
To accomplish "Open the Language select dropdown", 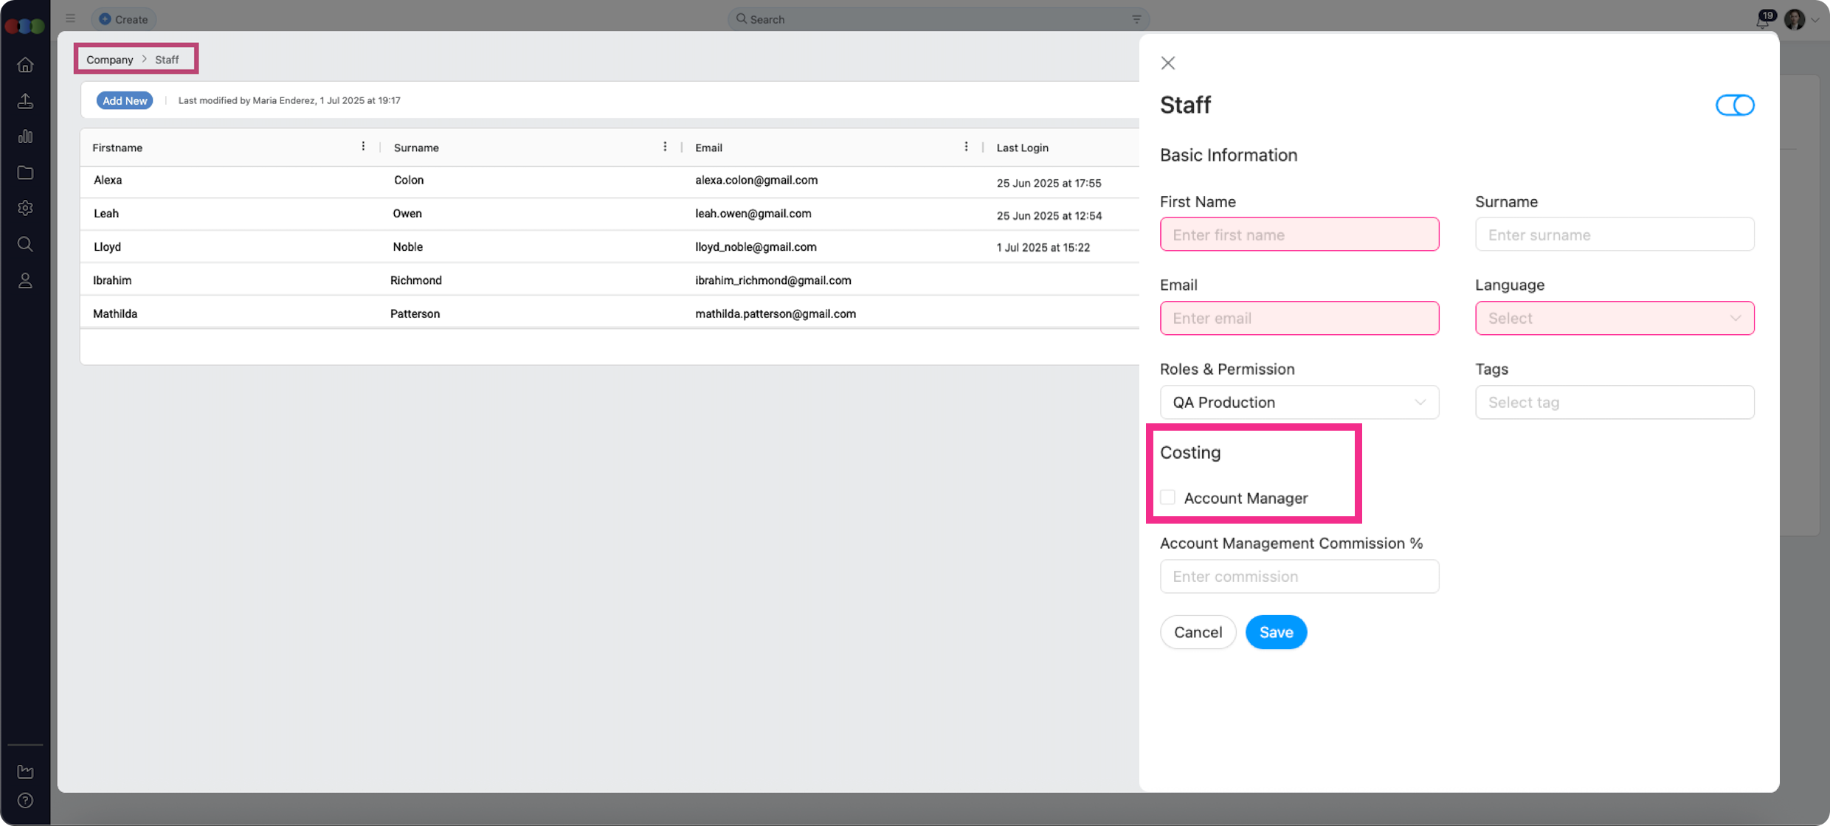I will tap(1614, 318).
